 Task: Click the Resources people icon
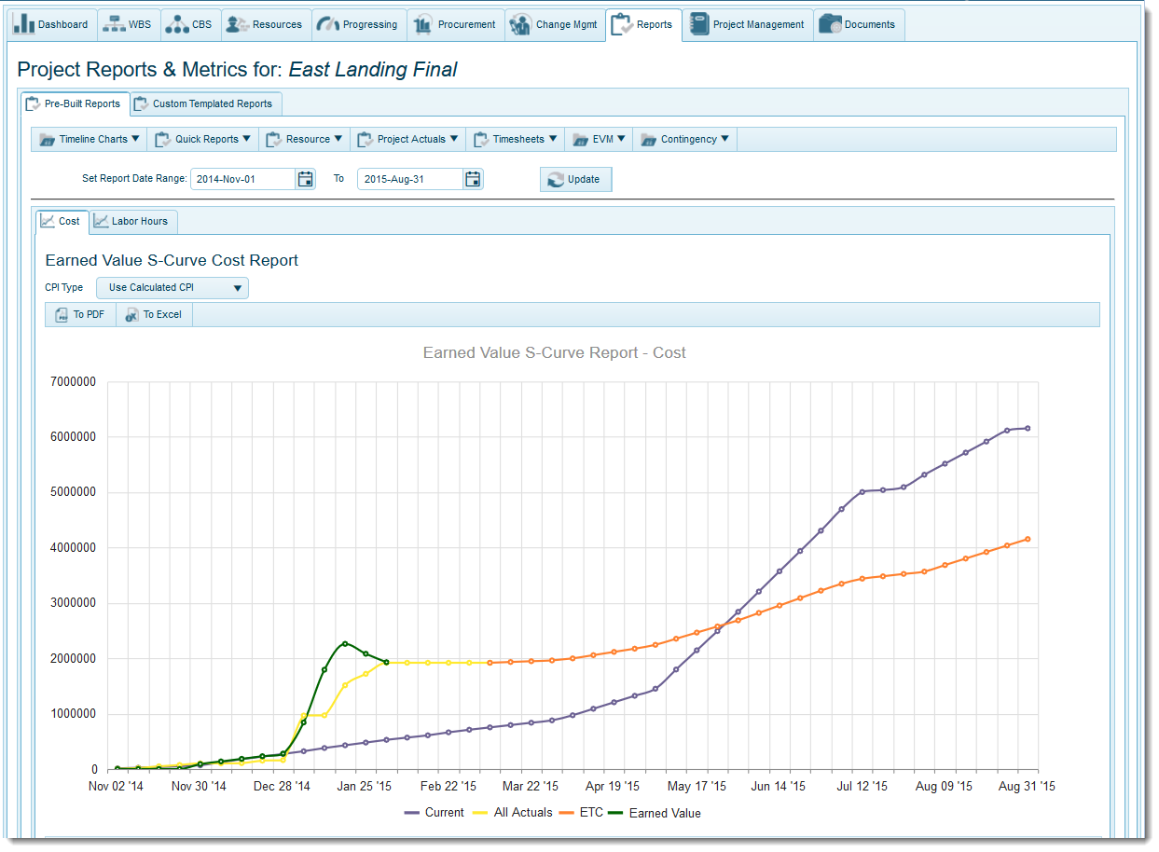(237, 24)
